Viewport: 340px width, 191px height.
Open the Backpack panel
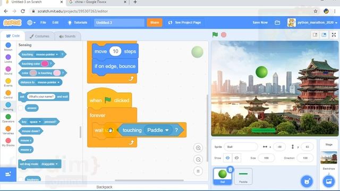pos(104,187)
